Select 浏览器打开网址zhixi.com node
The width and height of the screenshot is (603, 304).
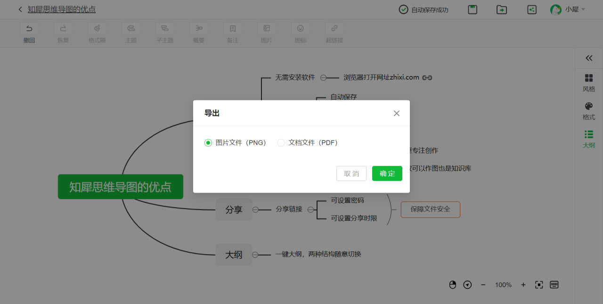pos(381,78)
